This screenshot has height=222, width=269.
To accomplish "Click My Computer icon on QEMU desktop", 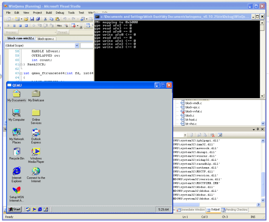I will (x=17, y=115).
